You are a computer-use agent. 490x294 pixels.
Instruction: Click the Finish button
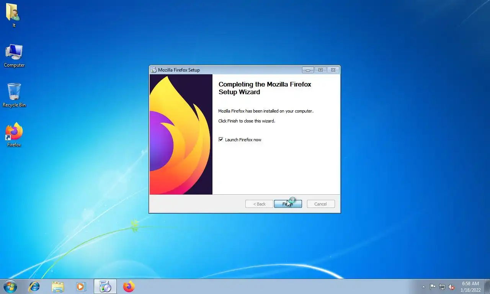288,204
